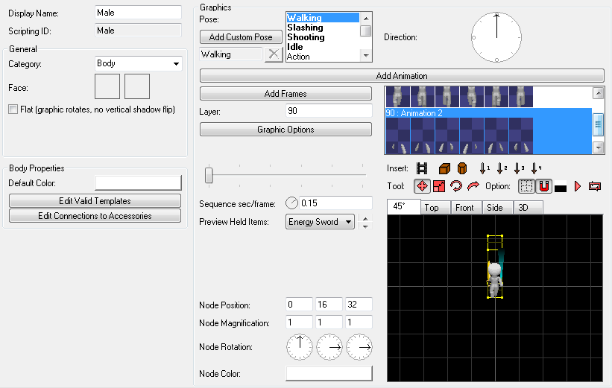The height and width of the screenshot is (388, 612).
Task: Open the Category dropdown
Action: 138,63
